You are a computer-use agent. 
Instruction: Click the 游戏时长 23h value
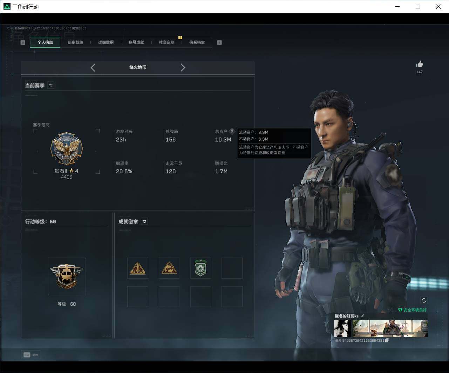click(121, 140)
